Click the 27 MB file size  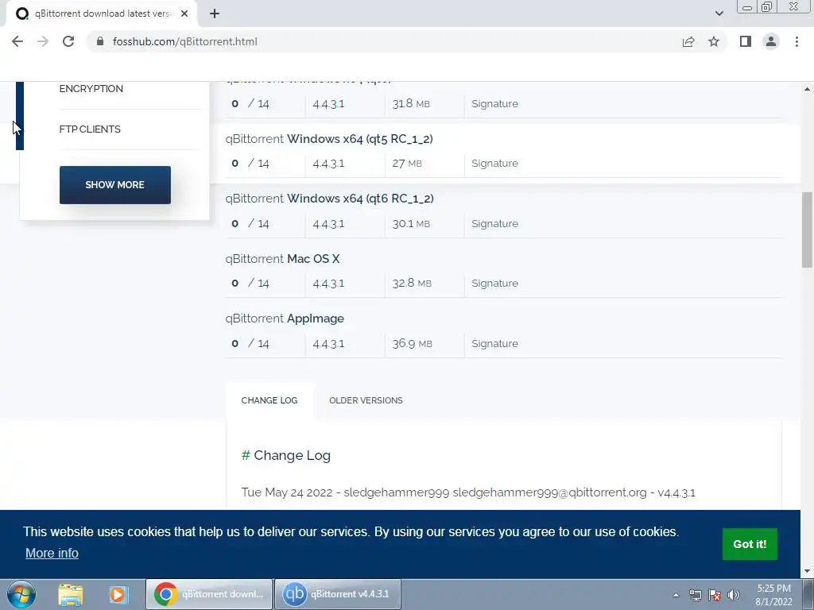407,164
